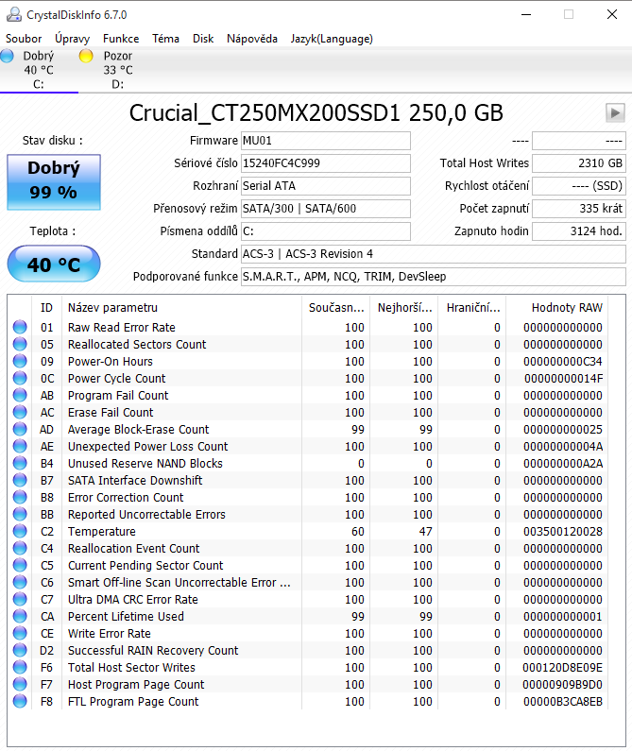
Task: Click status circle for Power-On Hours
Action: (x=20, y=361)
